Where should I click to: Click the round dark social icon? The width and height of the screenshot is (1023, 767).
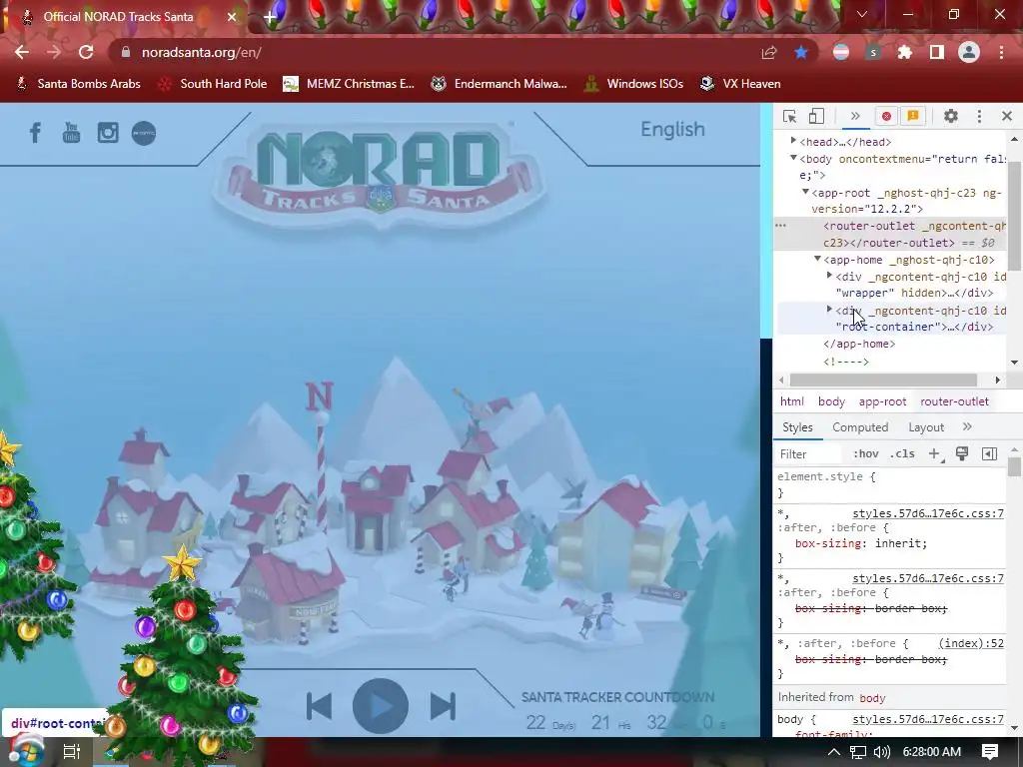tap(144, 133)
